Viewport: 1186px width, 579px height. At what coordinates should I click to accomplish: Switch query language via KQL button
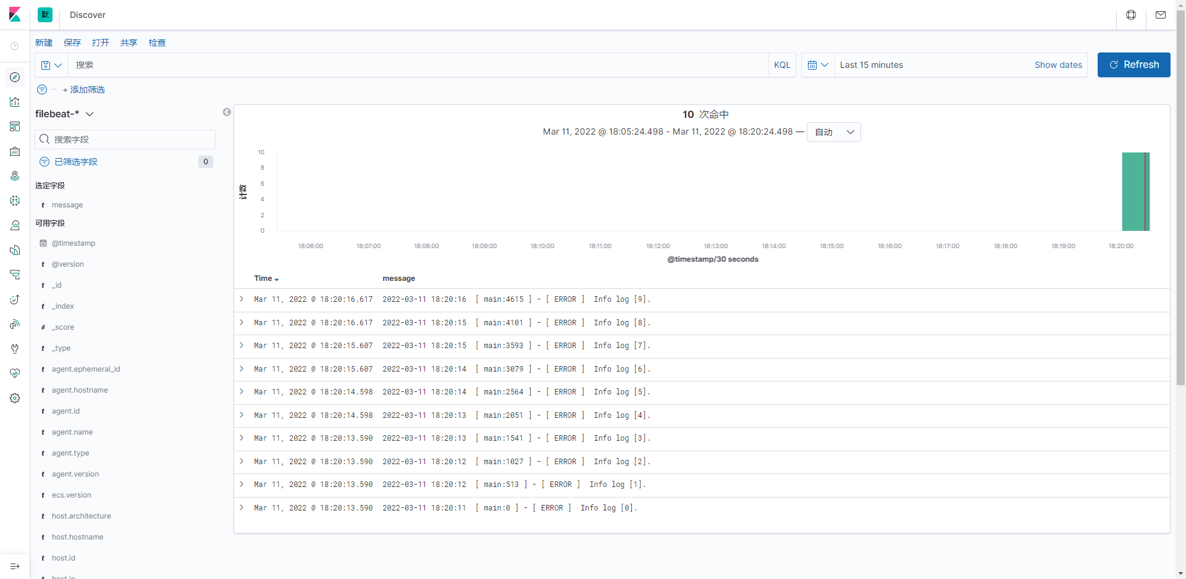tap(782, 65)
